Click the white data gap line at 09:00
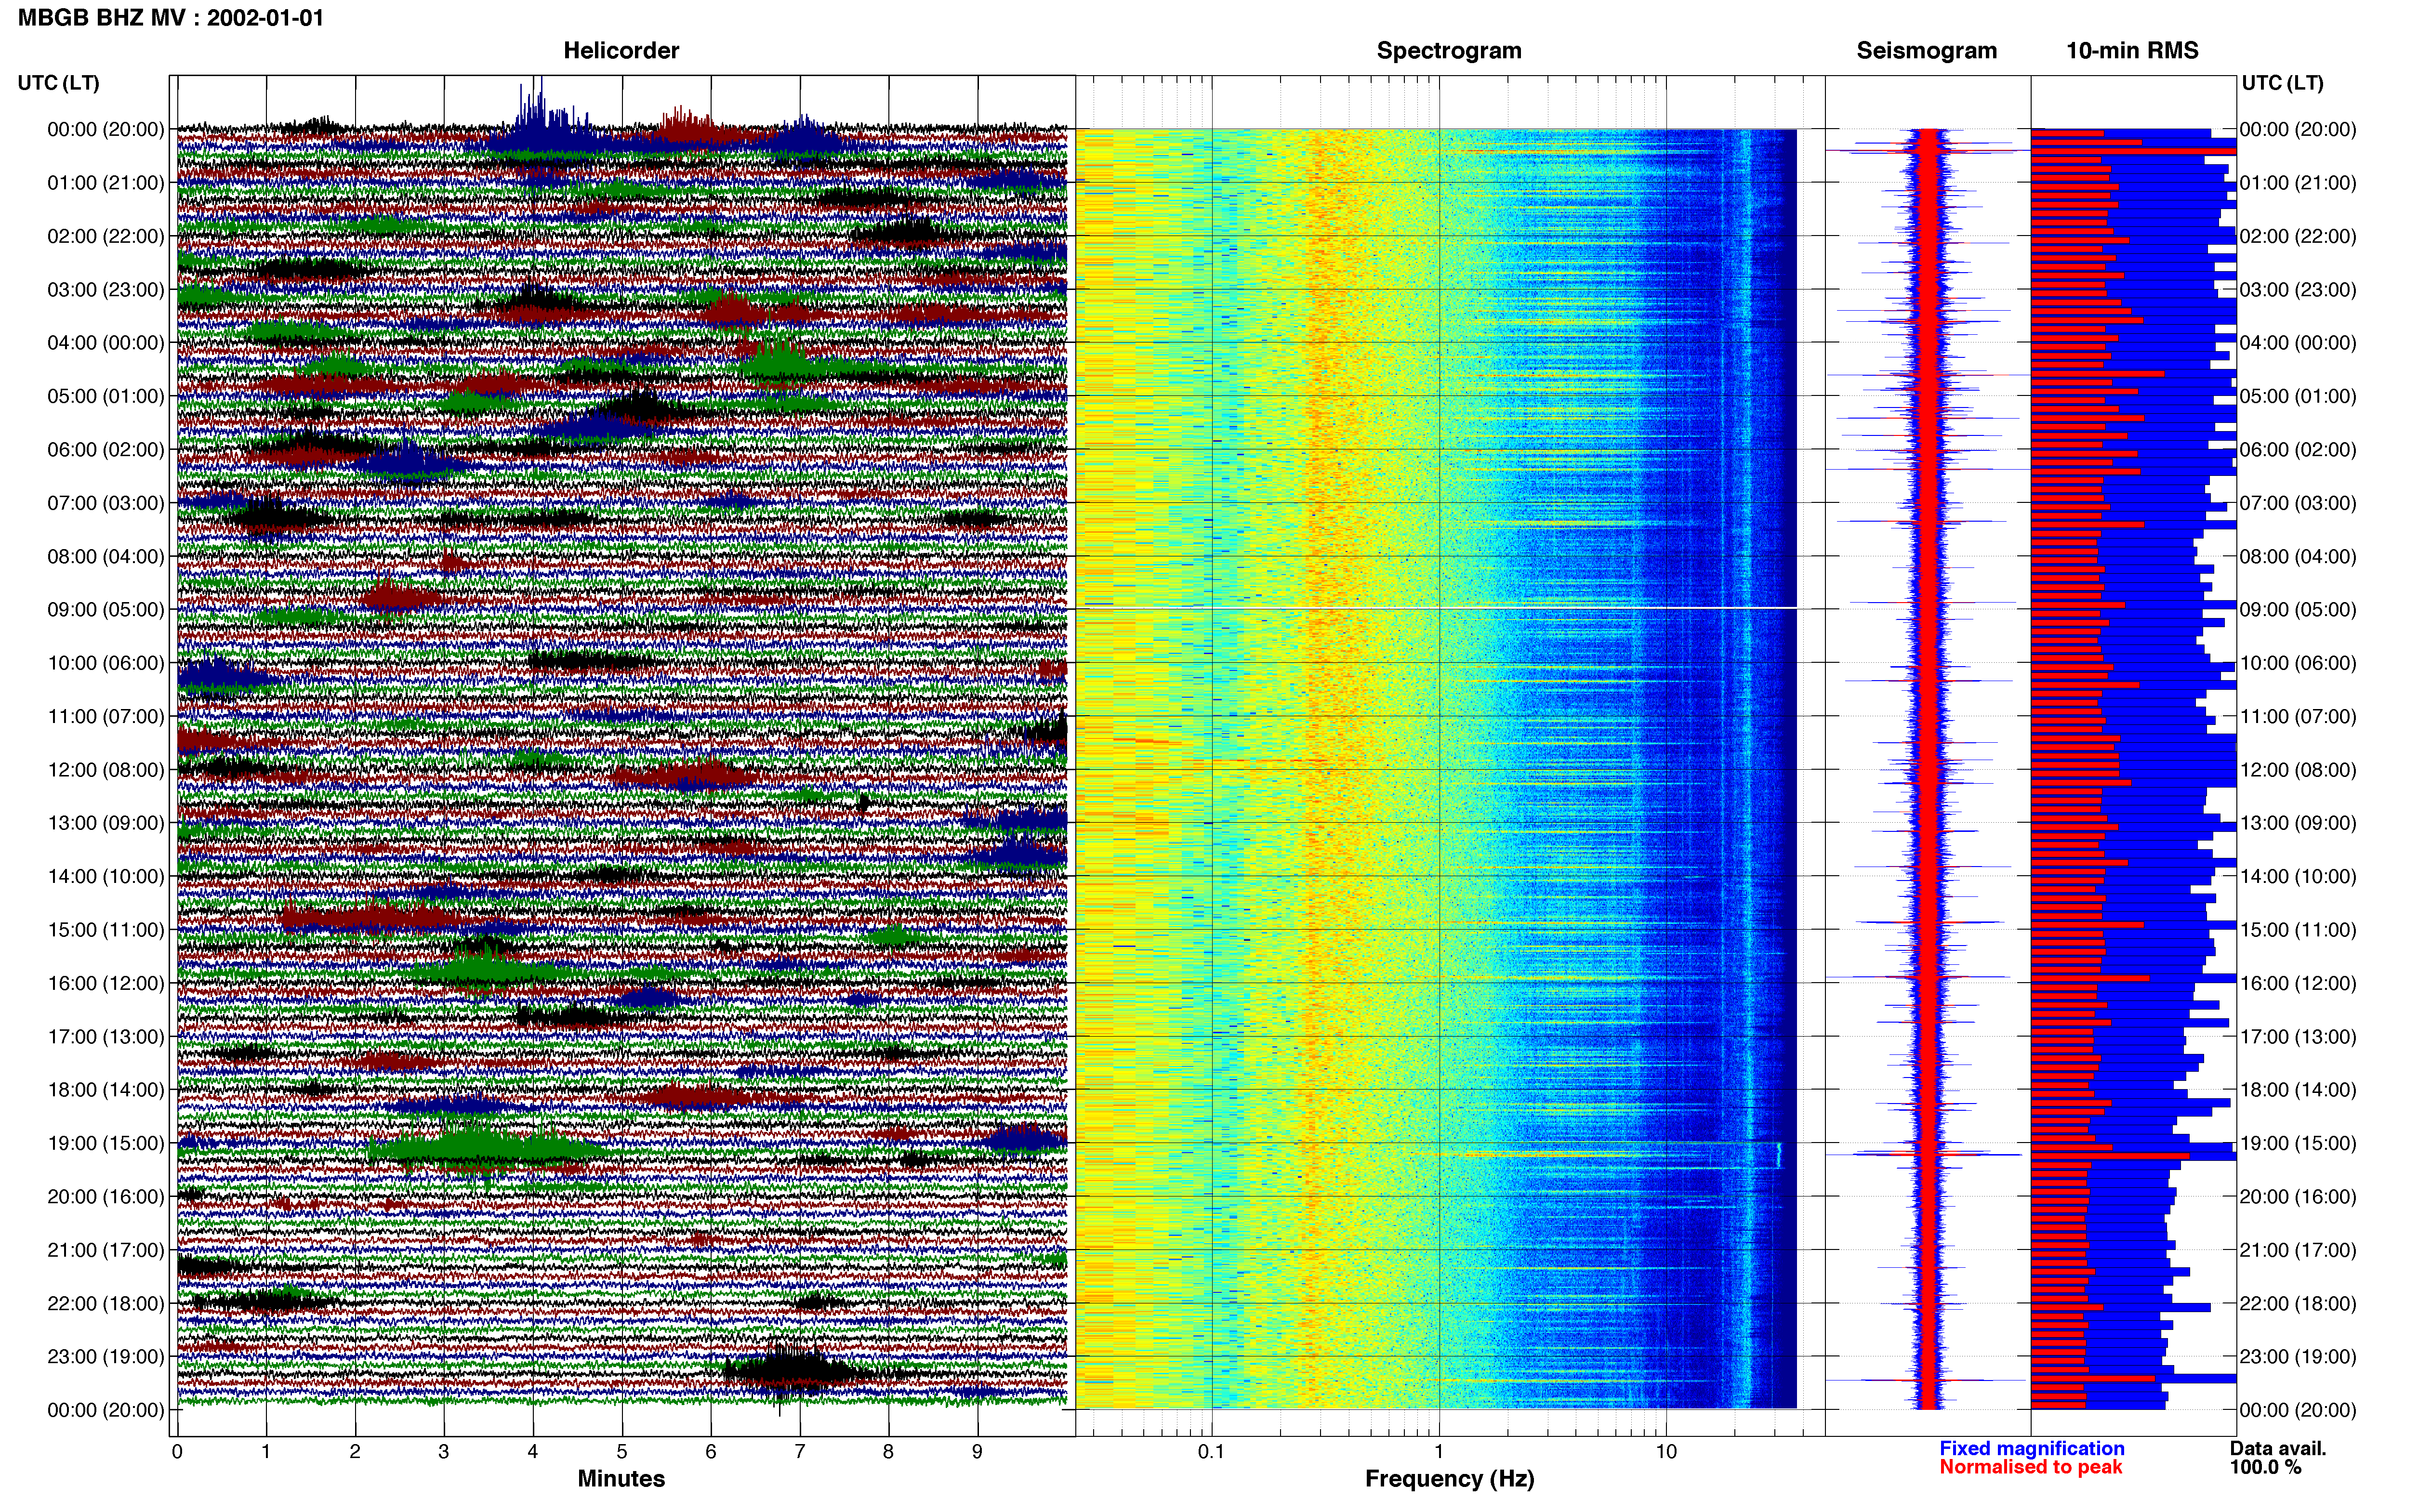This screenshot has height=1512, width=2418. [x=1436, y=608]
